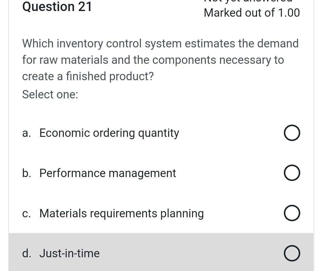Click the question description paragraph

coord(160,60)
